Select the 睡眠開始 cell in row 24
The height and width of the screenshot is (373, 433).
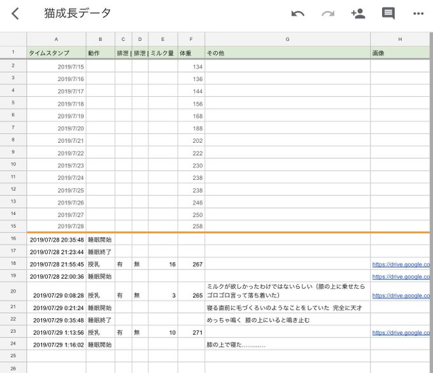click(x=101, y=345)
